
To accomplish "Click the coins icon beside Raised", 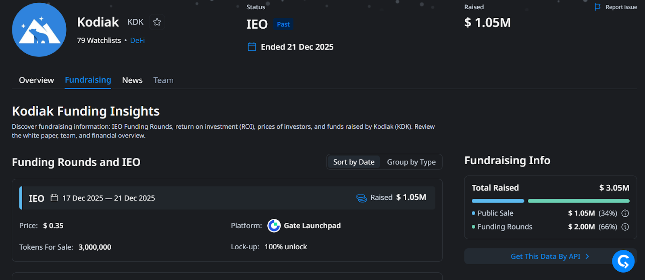I will coord(361,198).
